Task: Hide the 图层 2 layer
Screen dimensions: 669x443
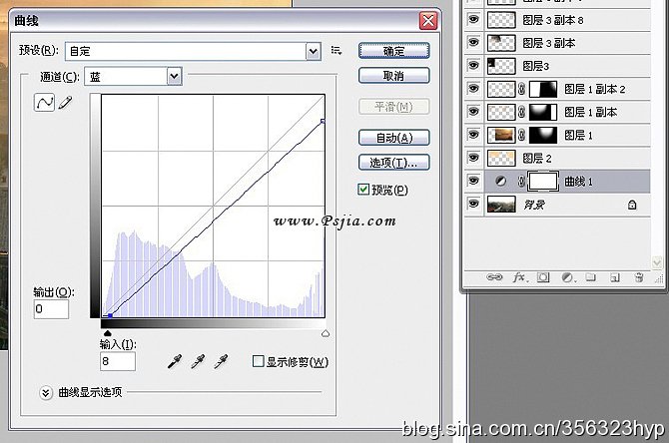Action: click(x=473, y=158)
